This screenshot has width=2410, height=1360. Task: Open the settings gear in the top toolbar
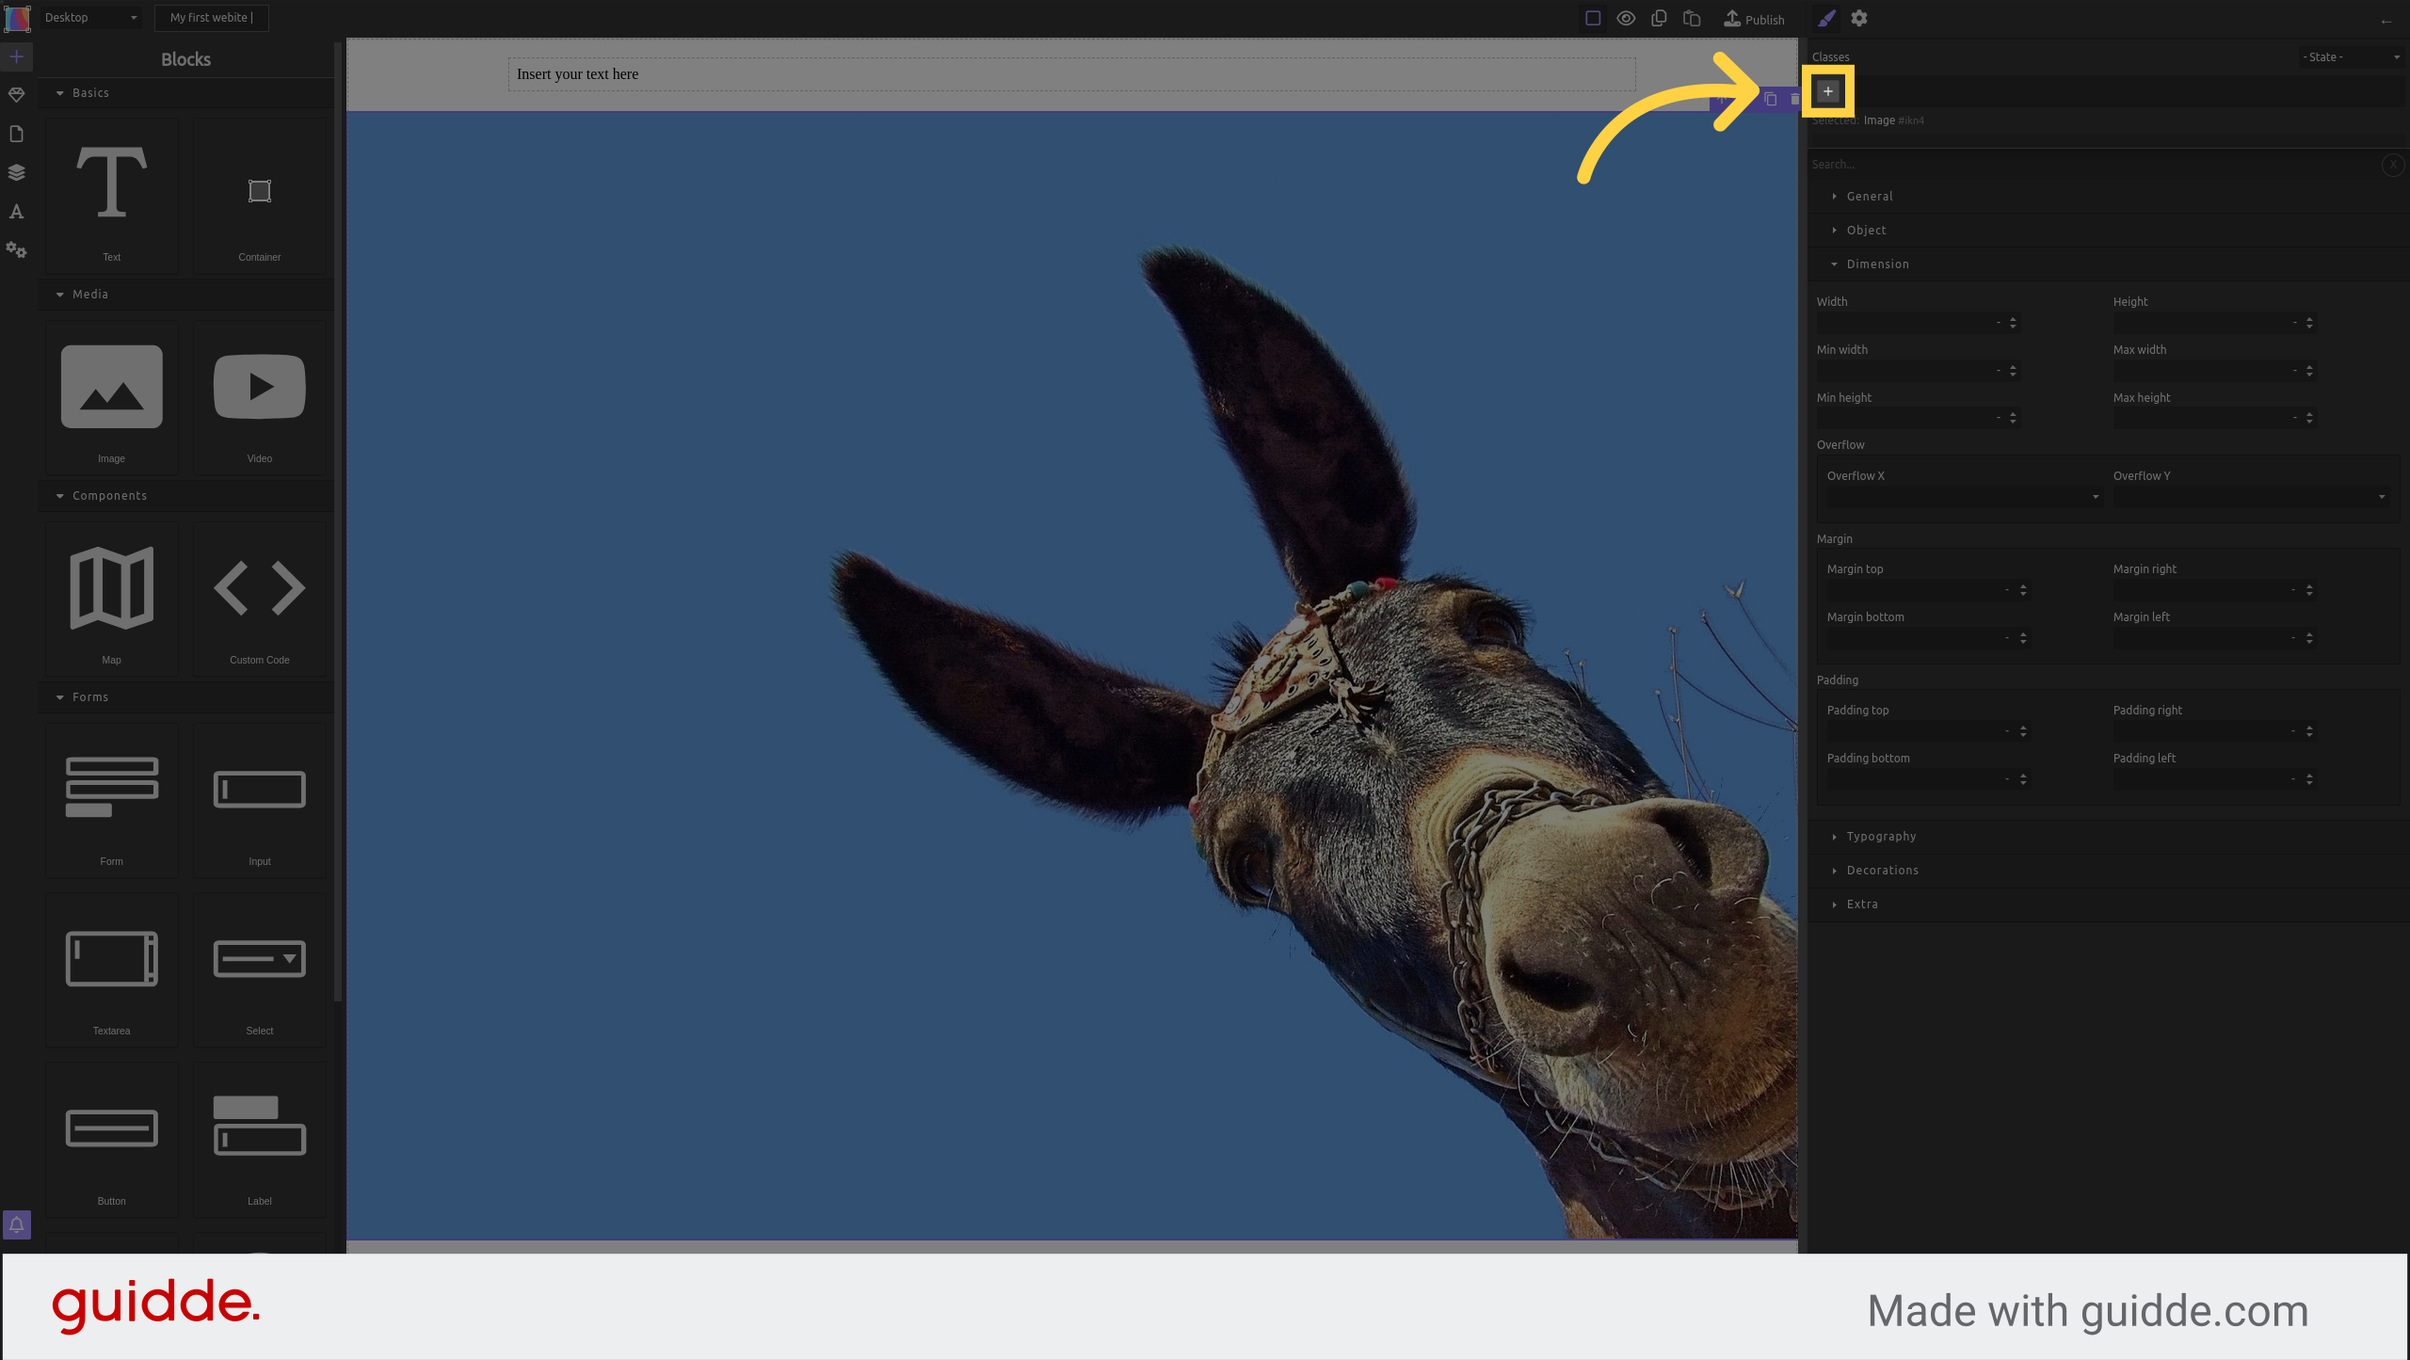(x=1859, y=19)
